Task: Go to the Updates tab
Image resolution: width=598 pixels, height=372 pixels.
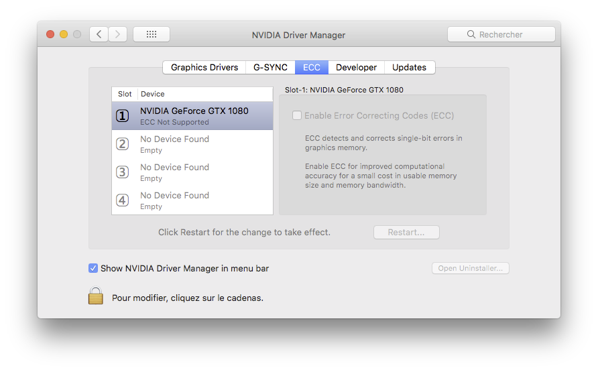Action: click(x=409, y=67)
